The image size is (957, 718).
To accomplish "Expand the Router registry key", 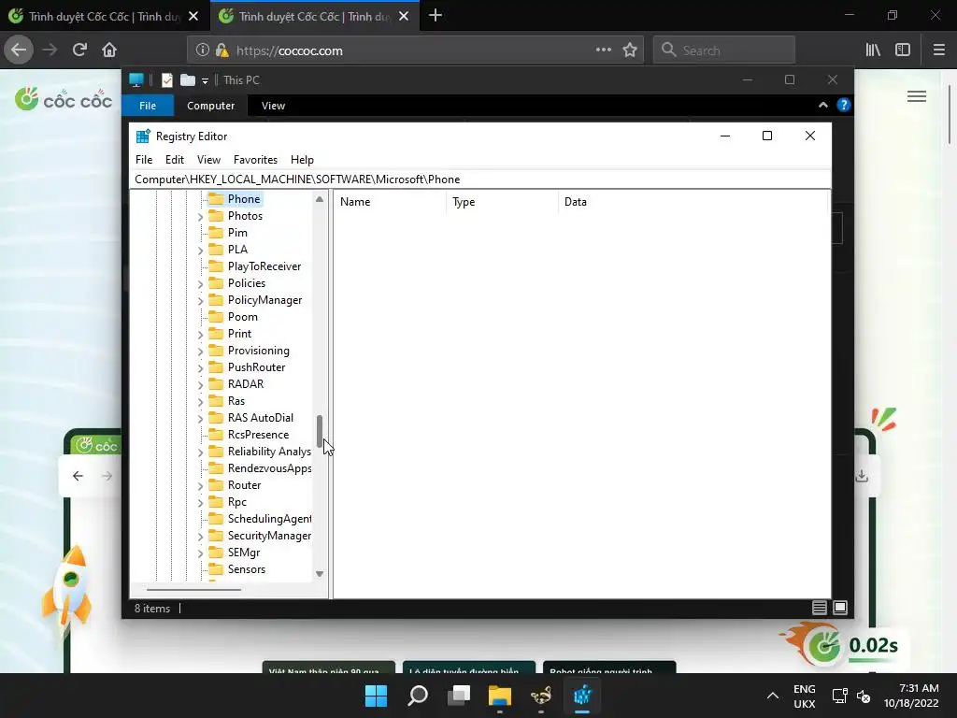I will point(200,485).
